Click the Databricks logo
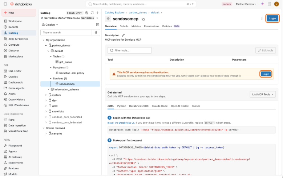This screenshot has width=283, height=178. coord(21,4)
